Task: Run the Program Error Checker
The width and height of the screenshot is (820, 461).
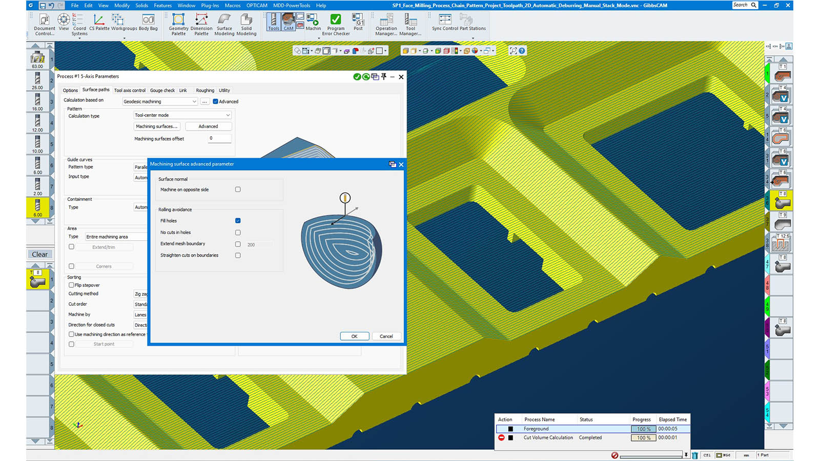Action: [x=336, y=24]
